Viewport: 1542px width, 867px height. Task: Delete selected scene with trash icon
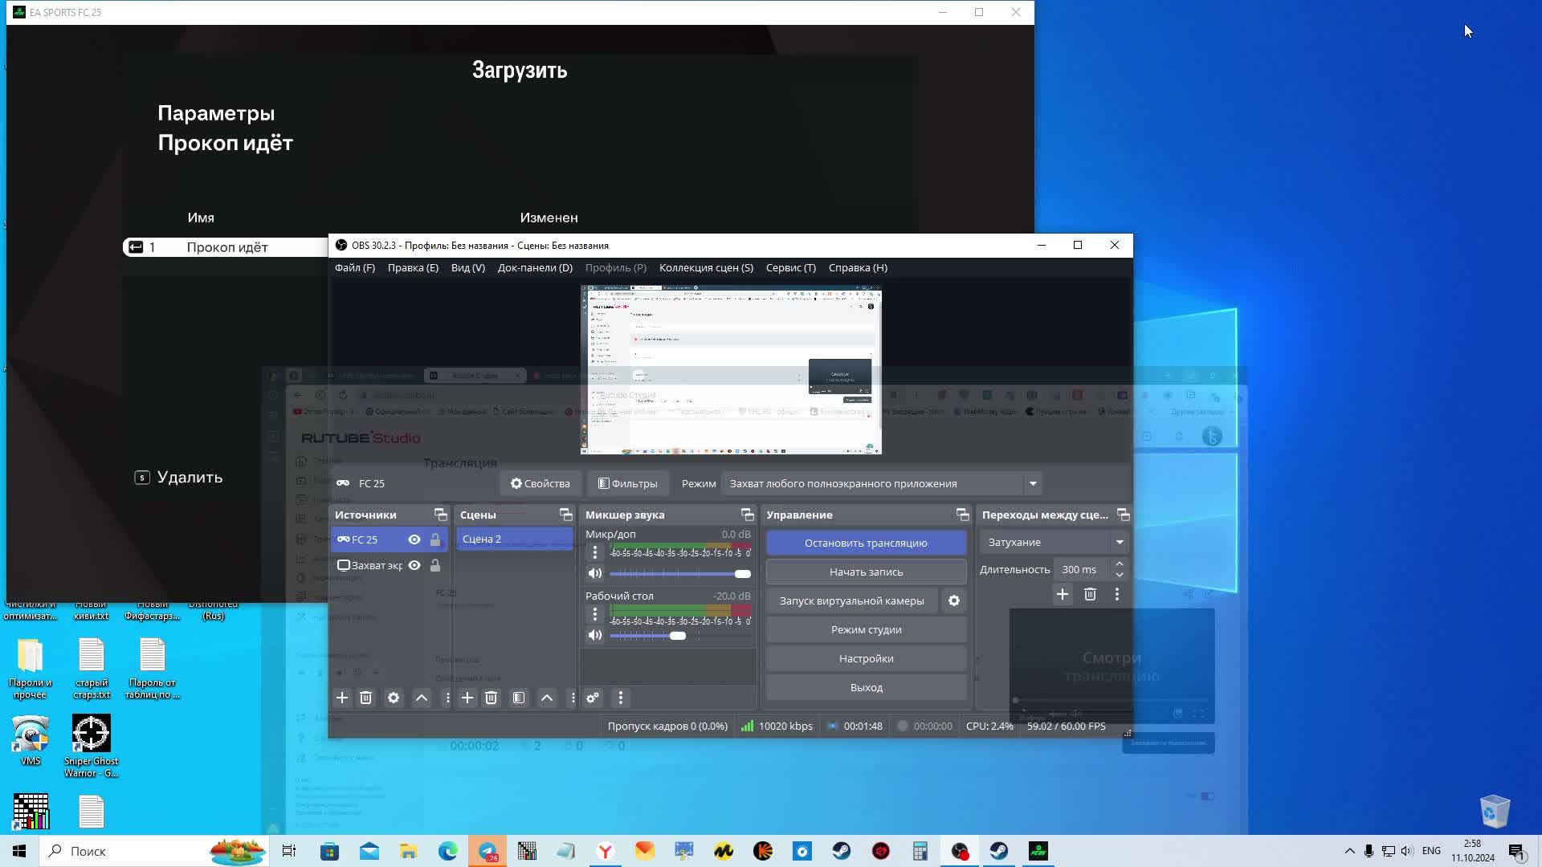[x=492, y=698]
